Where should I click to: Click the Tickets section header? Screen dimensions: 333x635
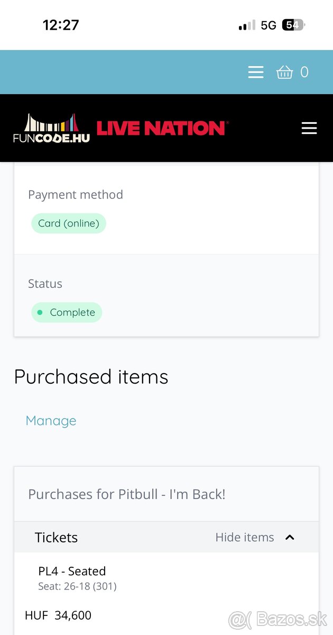[x=56, y=538]
